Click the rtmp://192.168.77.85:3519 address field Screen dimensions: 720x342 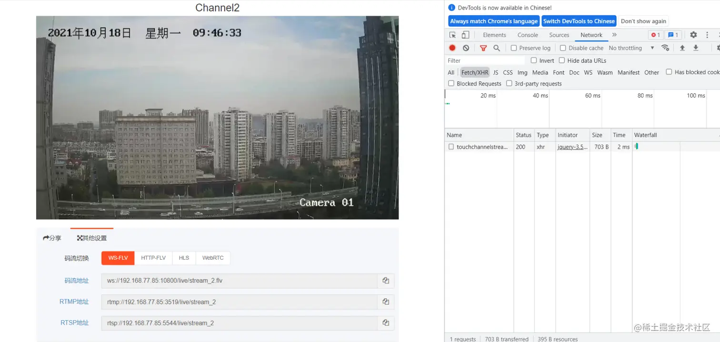tap(239, 302)
